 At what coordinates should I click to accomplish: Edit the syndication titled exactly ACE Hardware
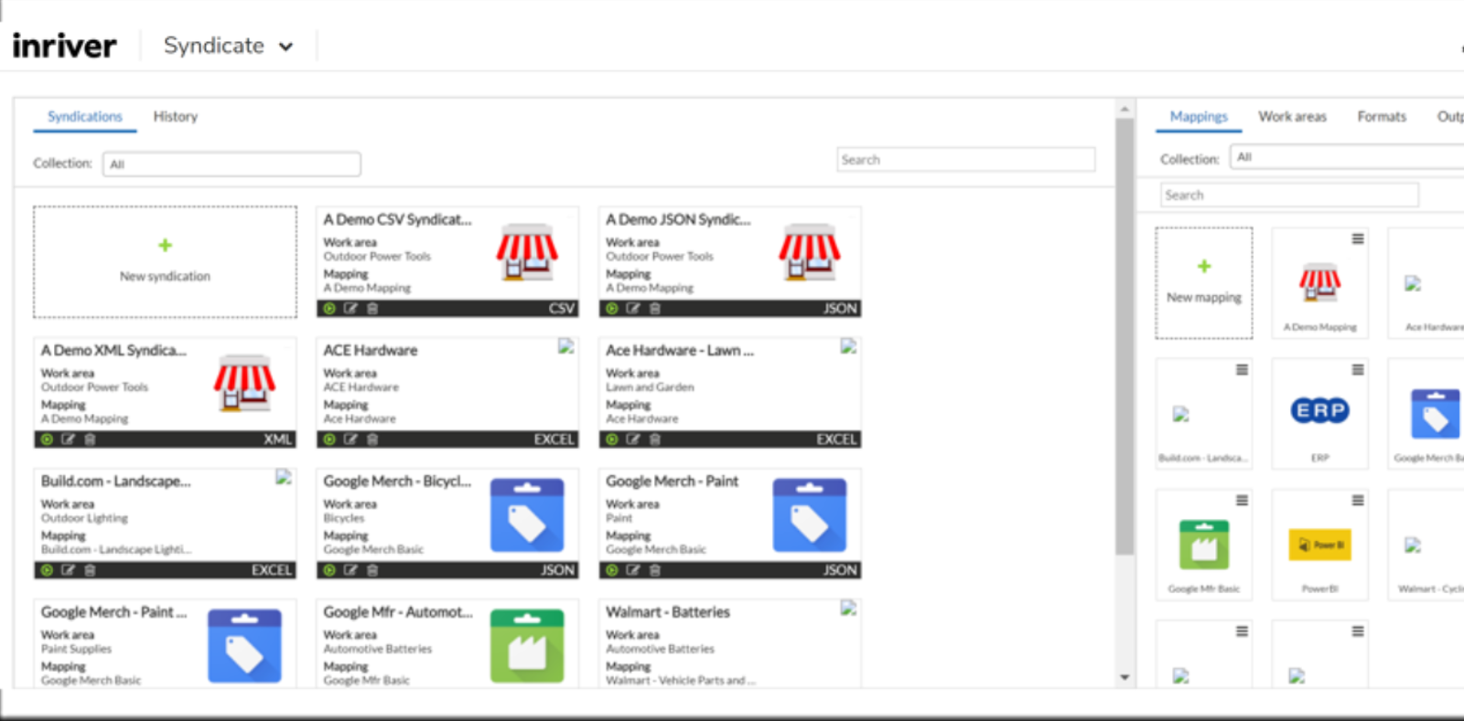(350, 440)
